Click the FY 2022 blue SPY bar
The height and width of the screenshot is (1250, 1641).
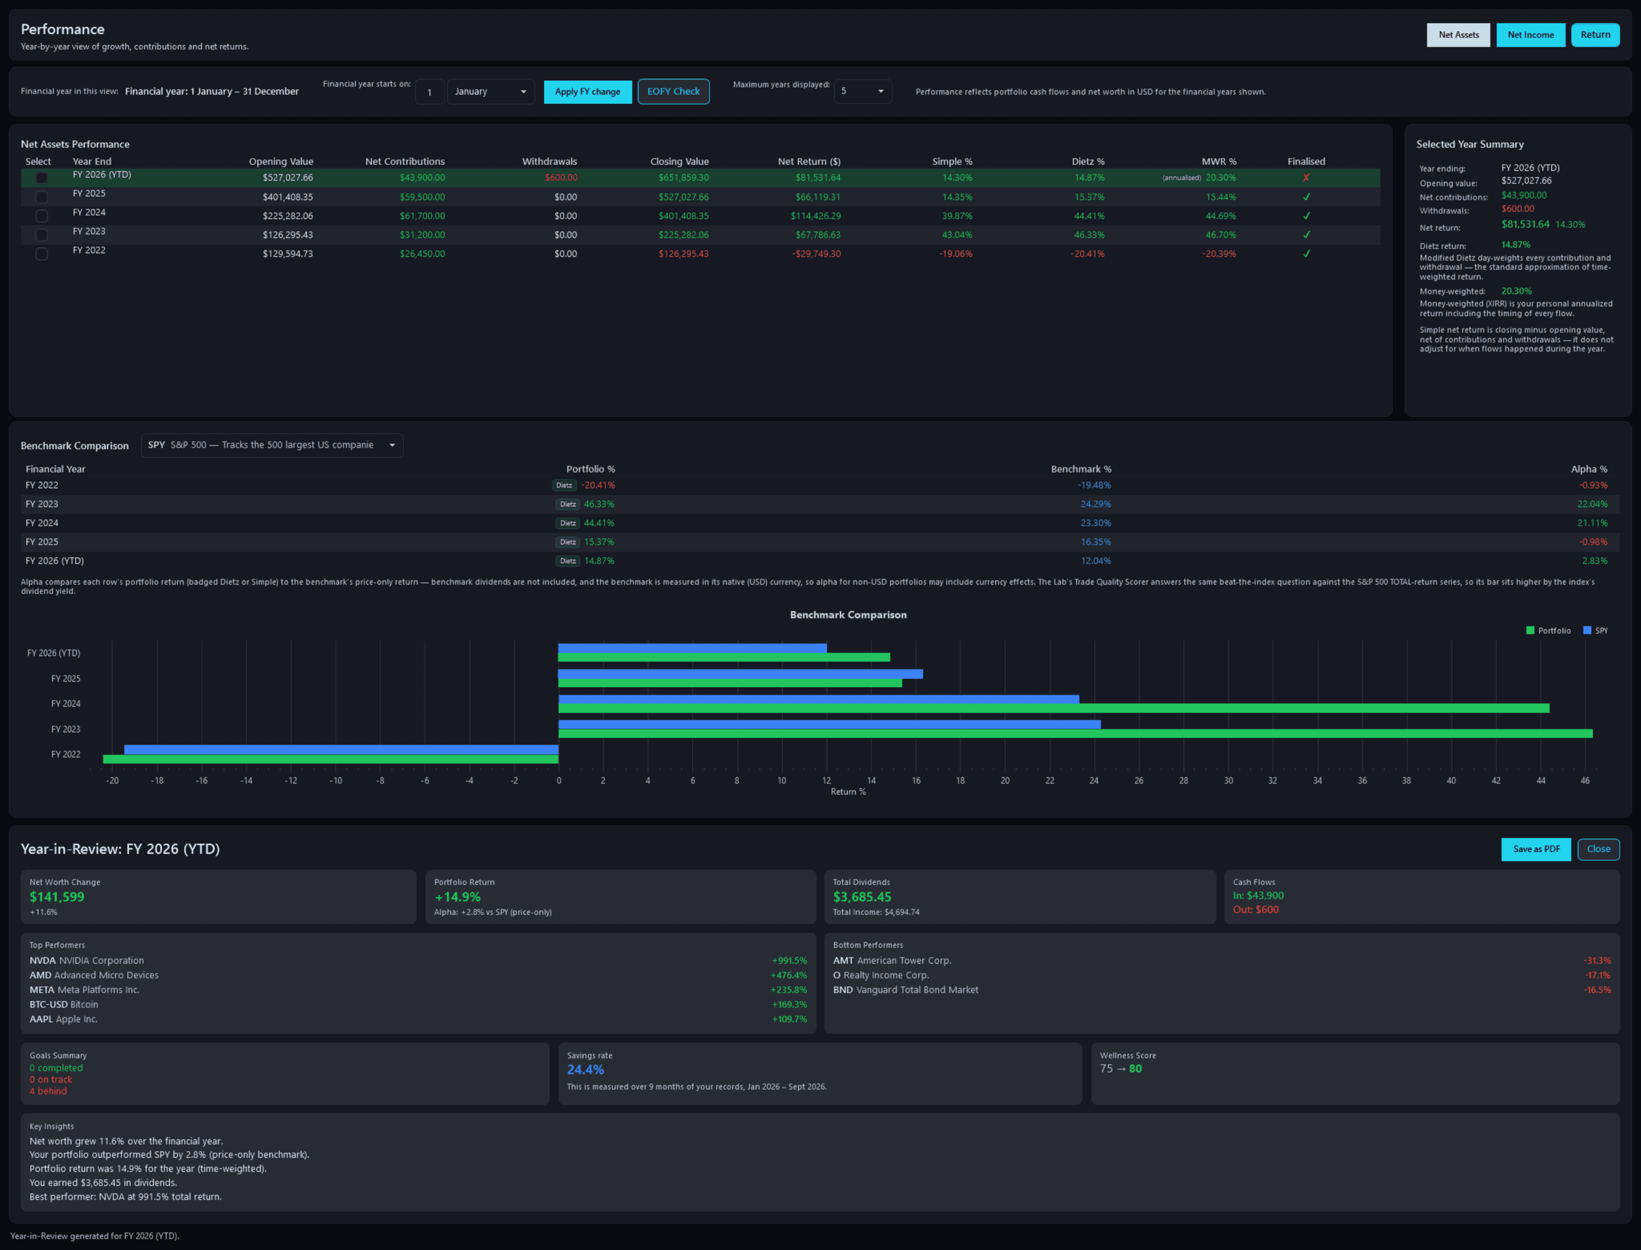(341, 749)
